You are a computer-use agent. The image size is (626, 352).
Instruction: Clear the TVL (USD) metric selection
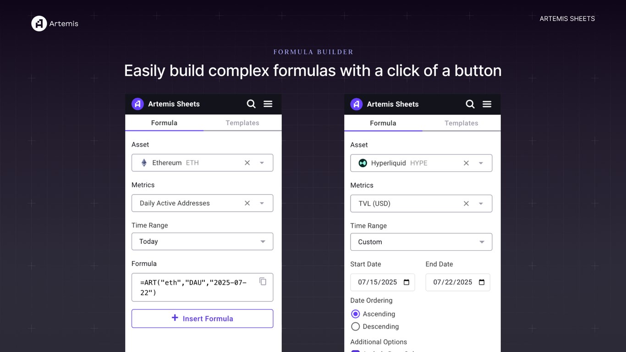[466, 203]
